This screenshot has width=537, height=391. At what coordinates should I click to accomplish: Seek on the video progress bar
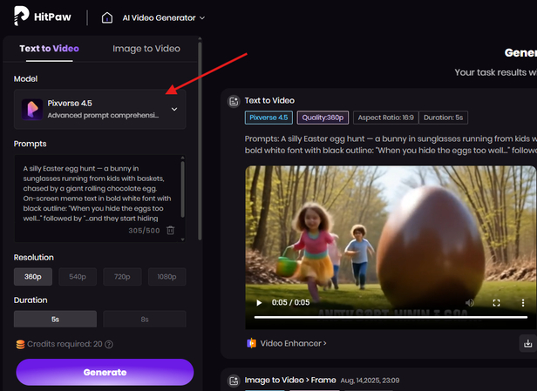(x=391, y=318)
